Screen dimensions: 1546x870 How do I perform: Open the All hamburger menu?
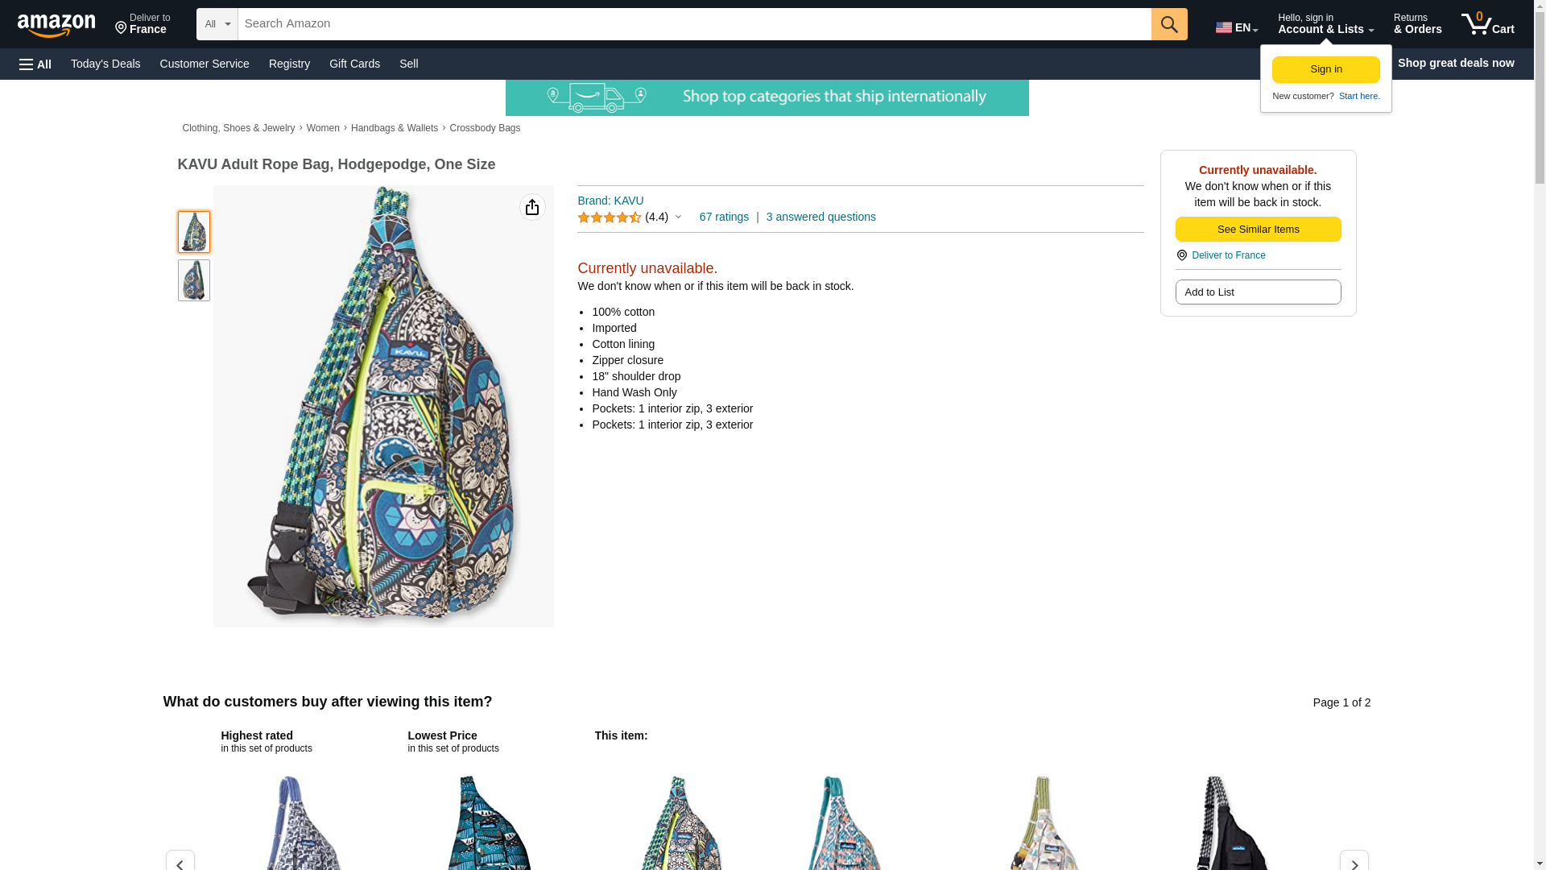coord(35,64)
